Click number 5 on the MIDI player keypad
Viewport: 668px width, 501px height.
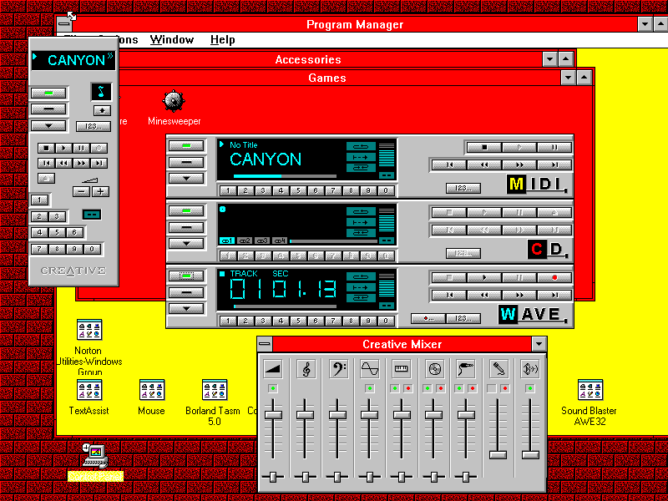tap(298, 190)
